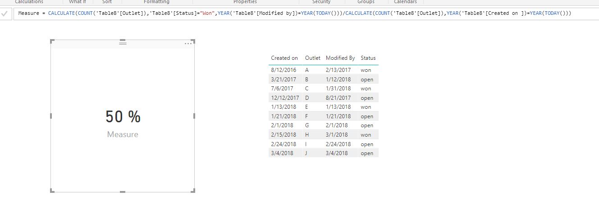Click Outlet cell E
Image resolution: width=599 pixels, height=218 pixels.
tap(307, 107)
